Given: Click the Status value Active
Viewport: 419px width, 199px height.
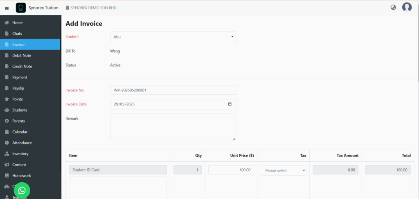Looking at the screenshot, I should pos(115,65).
